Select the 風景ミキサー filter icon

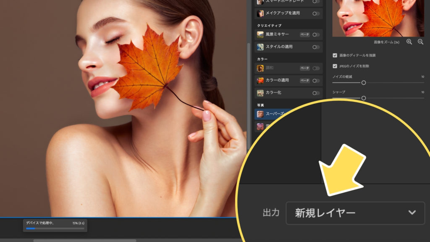click(260, 34)
